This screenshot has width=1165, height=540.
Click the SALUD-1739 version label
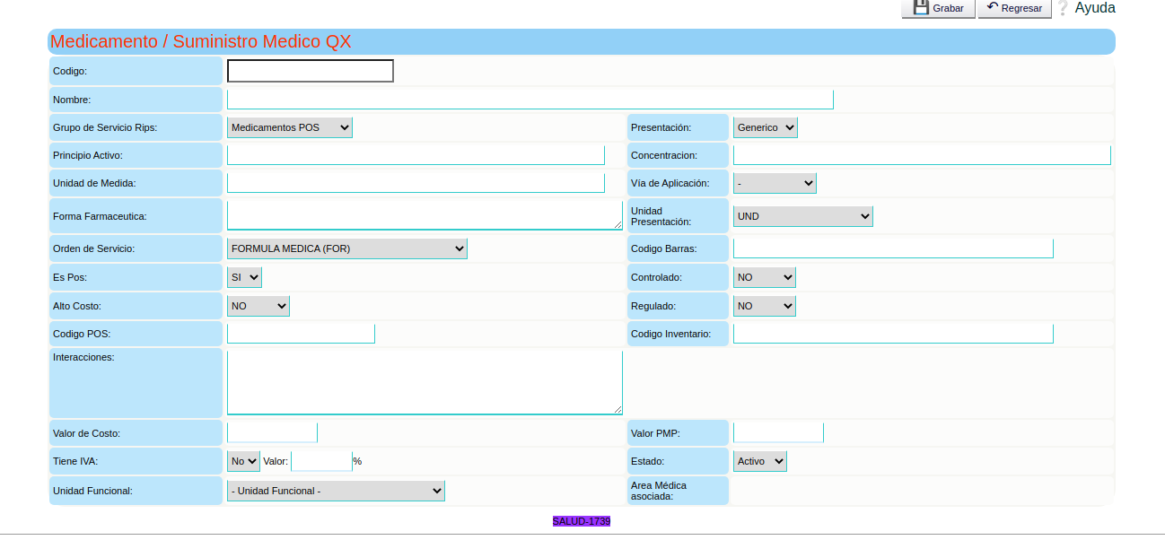point(581,521)
